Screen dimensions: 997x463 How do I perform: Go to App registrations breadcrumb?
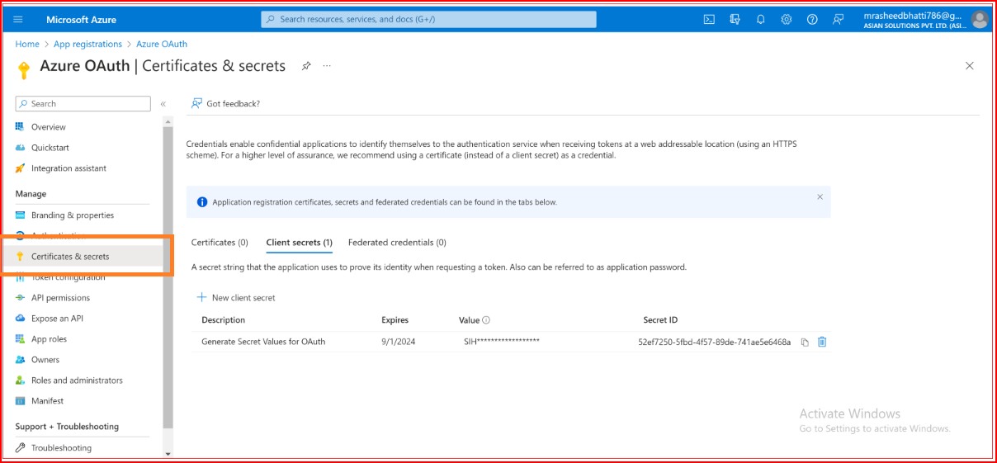pos(87,44)
